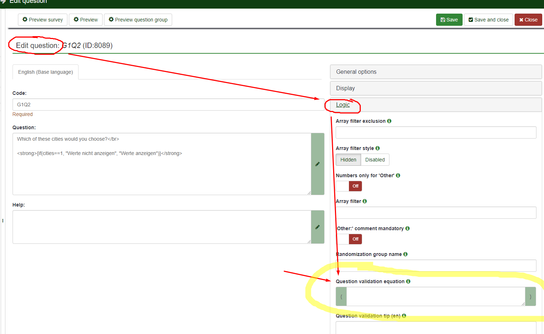Viewport: 544px width, 334px height.
Task: Toggle the Numbers only for 'Other' switch
Action: click(x=349, y=186)
